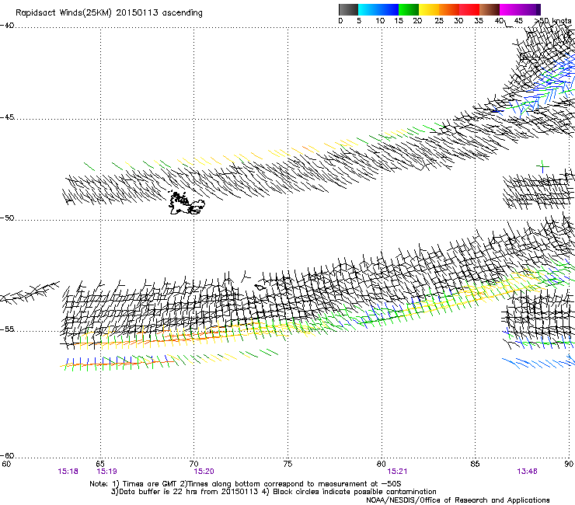Click the '-45' latitude label

click(7, 117)
